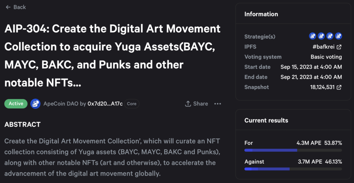Open the IPFS external link icon
This screenshot has height=183, width=354.
click(339, 47)
